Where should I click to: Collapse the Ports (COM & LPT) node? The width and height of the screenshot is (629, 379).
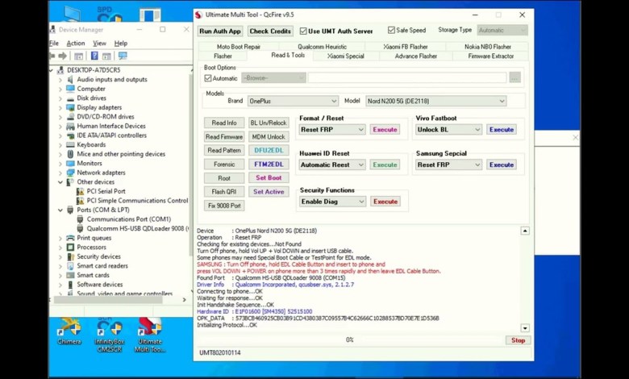pos(60,210)
